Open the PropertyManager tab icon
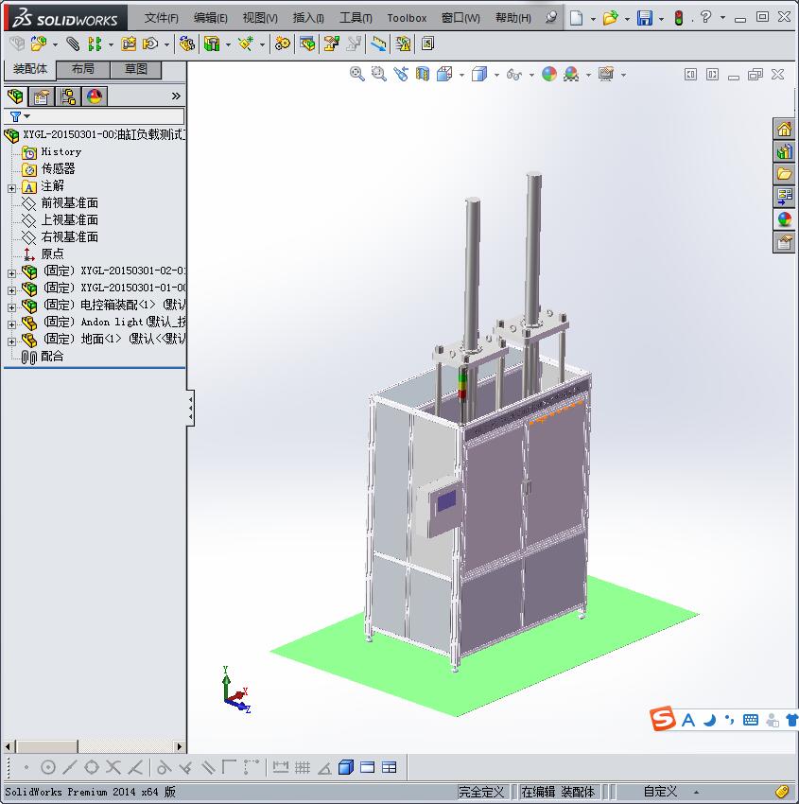The height and width of the screenshot is (804, 799). (x=42, y=96)
